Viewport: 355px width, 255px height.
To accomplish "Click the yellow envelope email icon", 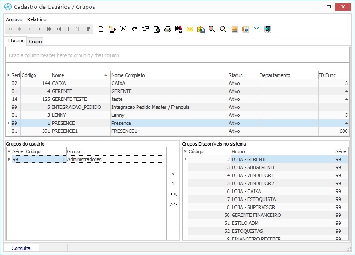I will [190, 29].
